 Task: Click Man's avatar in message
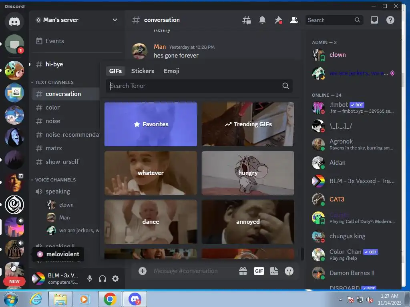point(139,51)
